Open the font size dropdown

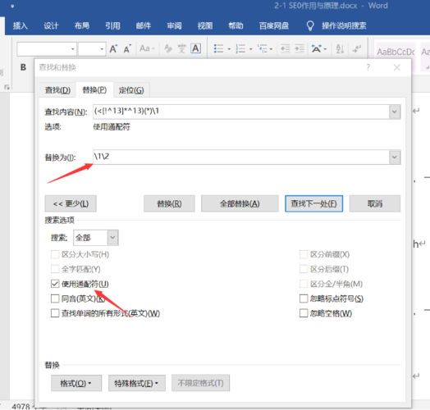tap(102, 49)
